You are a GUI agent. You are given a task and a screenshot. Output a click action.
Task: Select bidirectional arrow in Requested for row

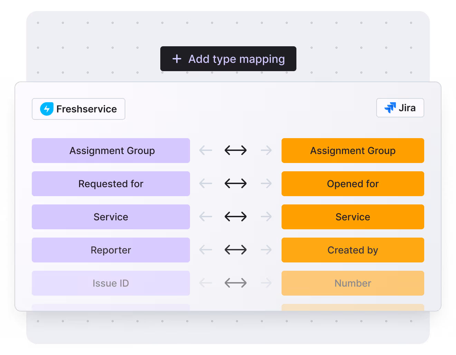point(236,183)
